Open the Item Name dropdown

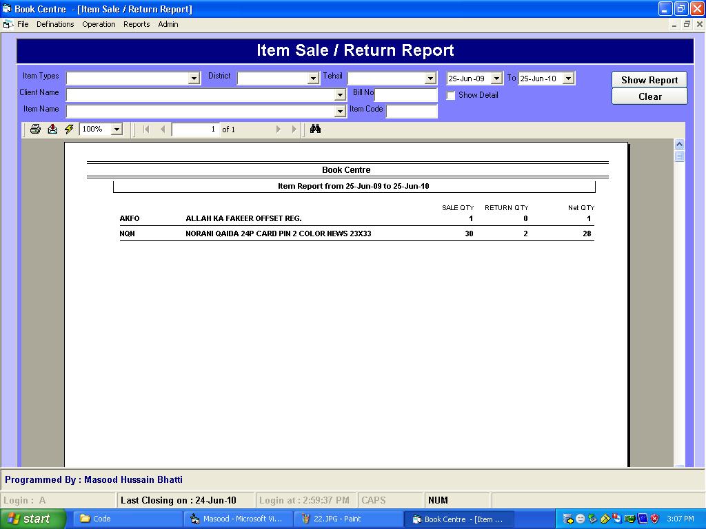pyautogui.click(x=341, y=111)
